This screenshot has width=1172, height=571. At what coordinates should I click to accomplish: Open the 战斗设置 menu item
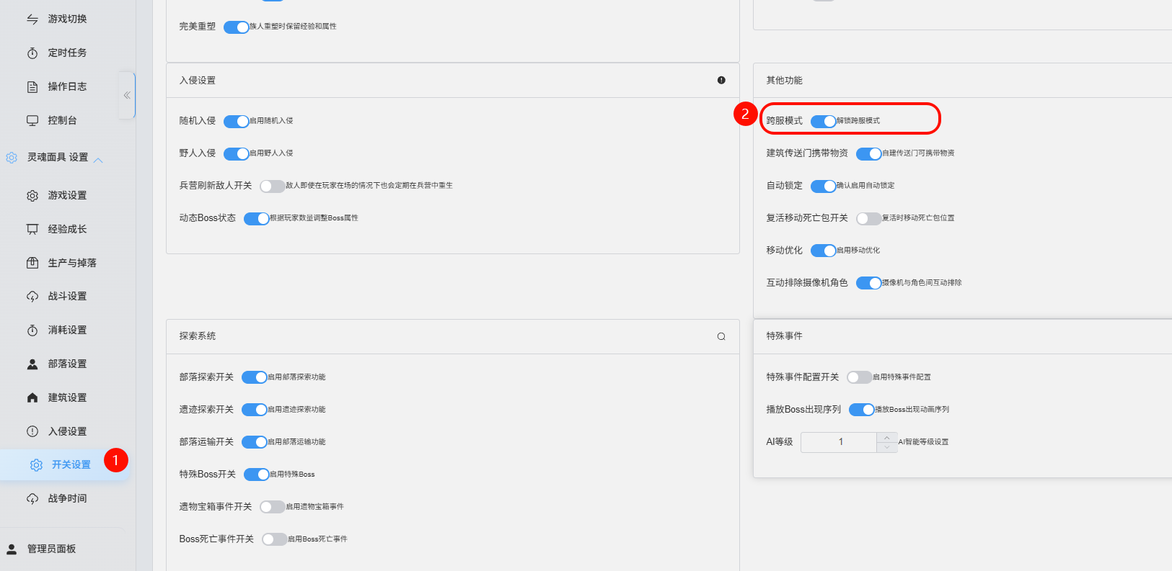(x=67, y=296)
